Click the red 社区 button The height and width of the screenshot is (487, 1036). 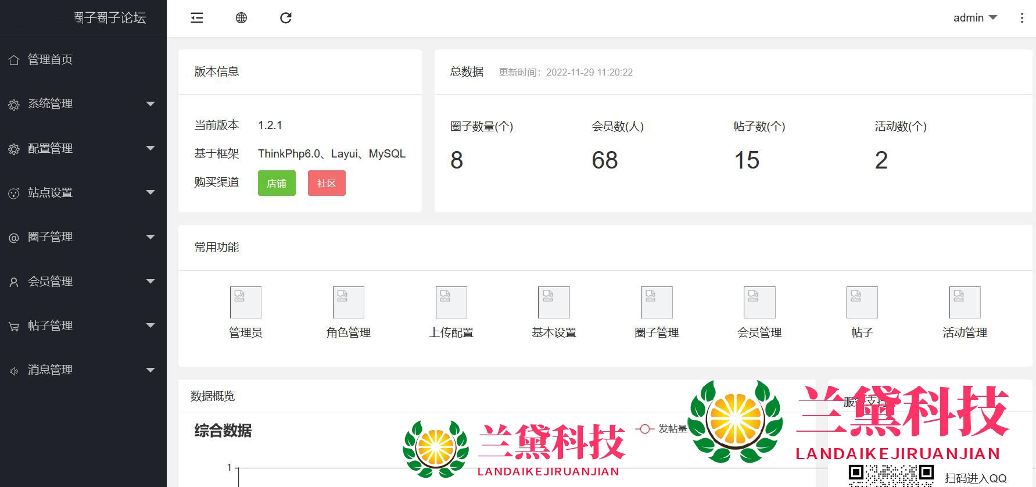[327, 183]
